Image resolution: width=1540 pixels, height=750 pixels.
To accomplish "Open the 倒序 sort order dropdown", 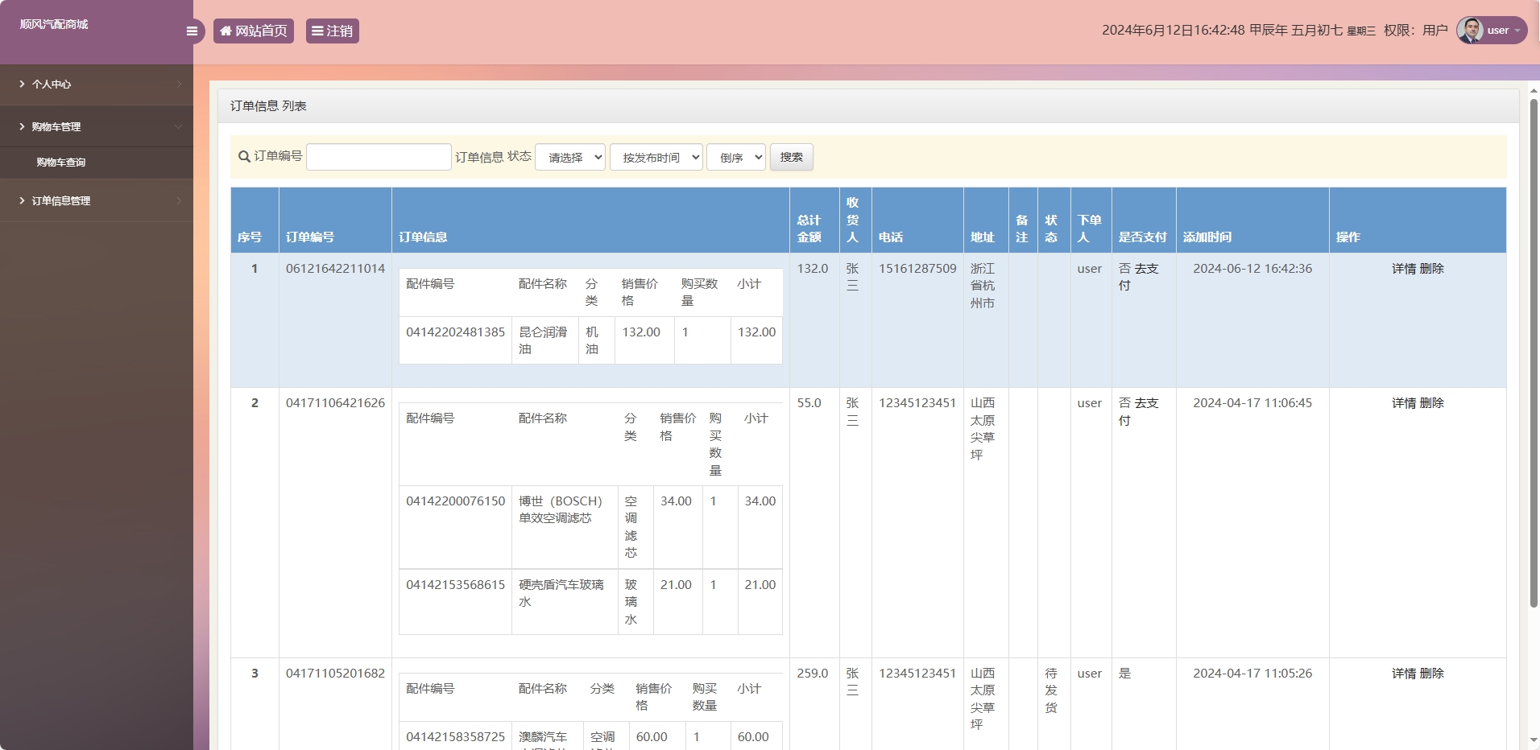I will click(x=735, y=157).
